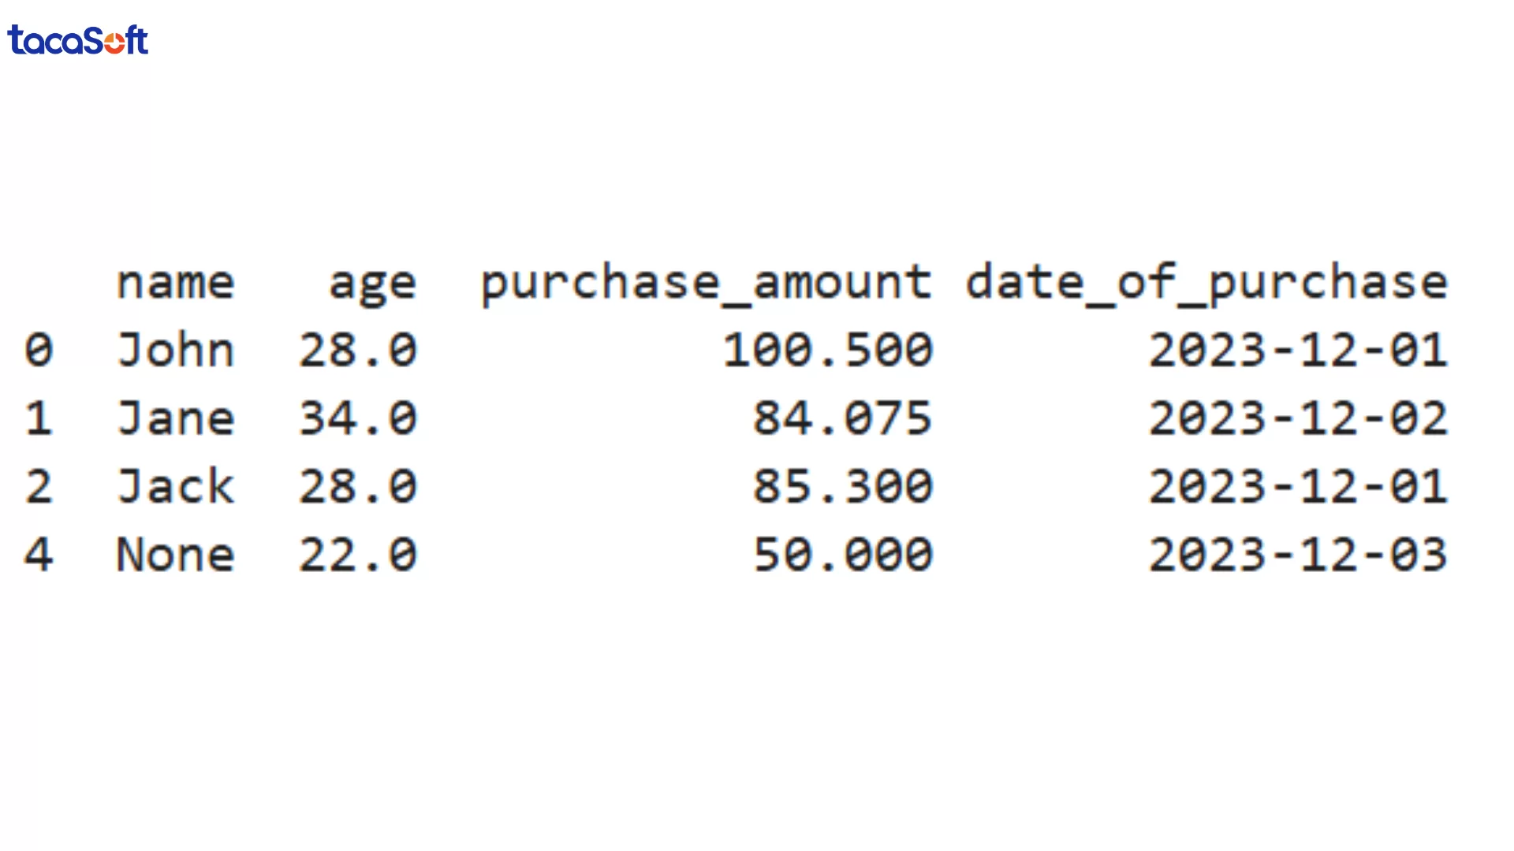Click the age column header
1514x851 pixels.
coord(371,284)
